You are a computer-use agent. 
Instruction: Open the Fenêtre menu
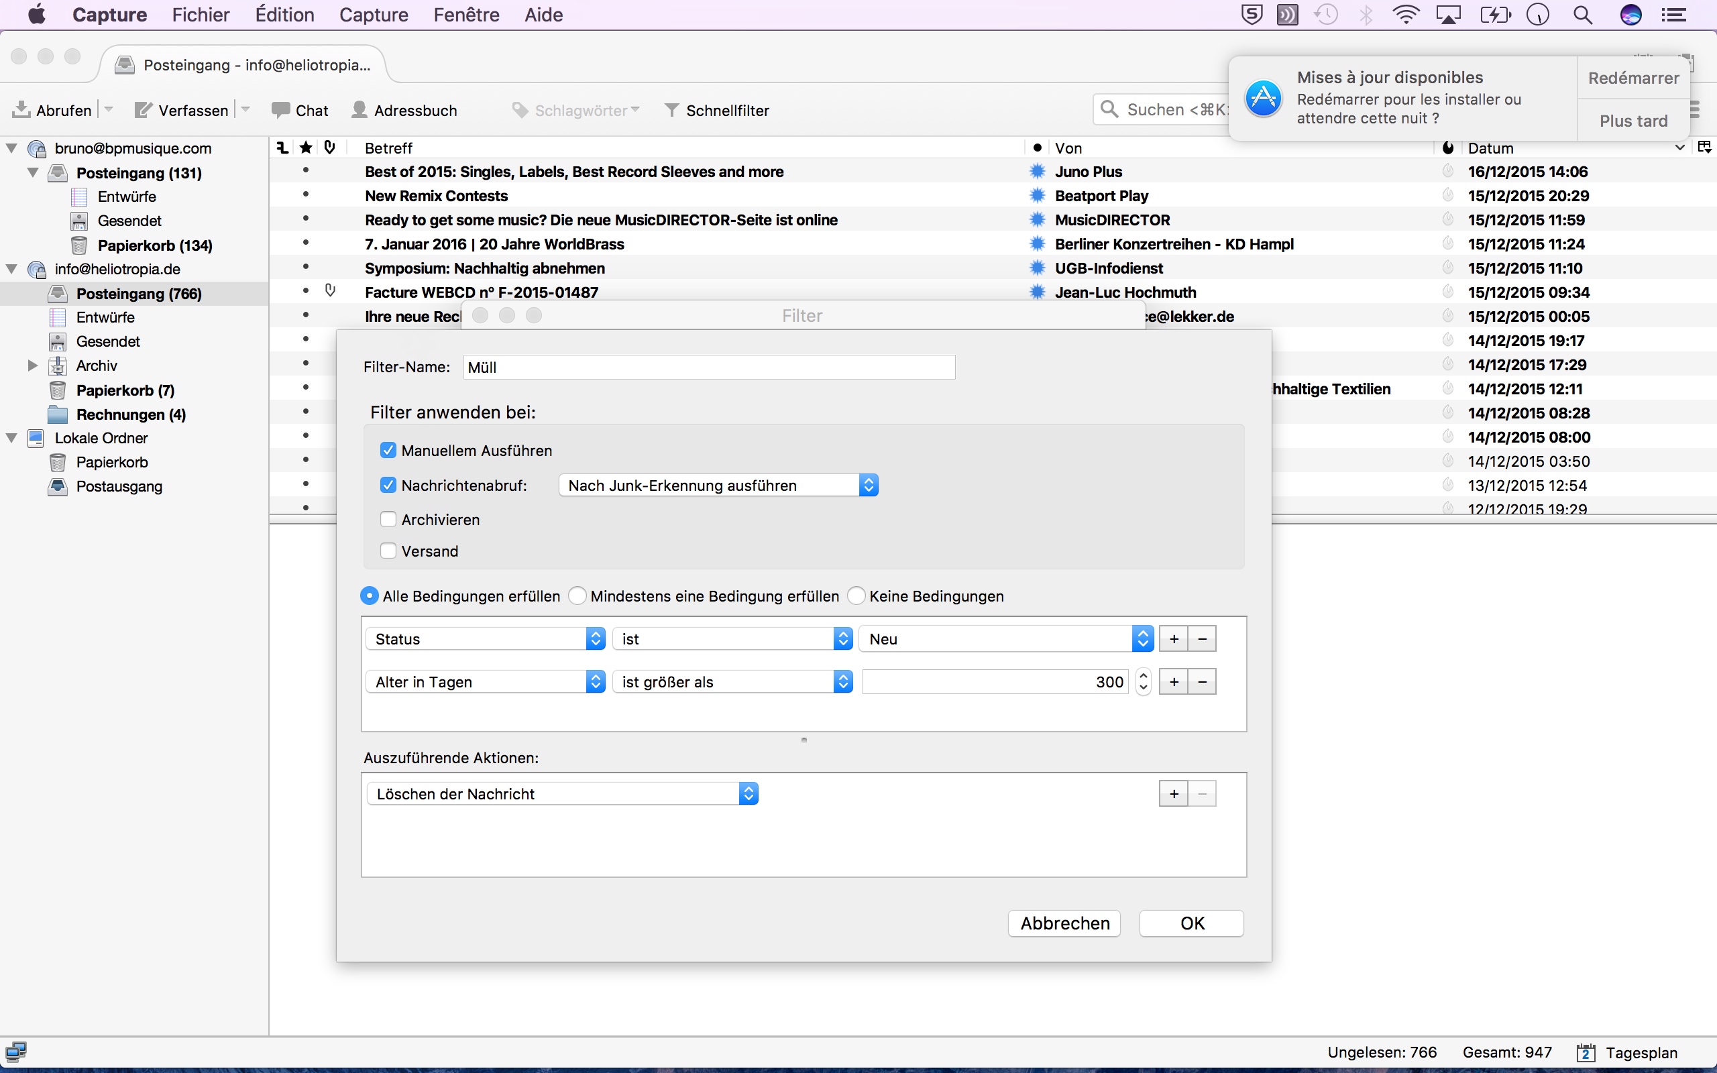(466, 15)
